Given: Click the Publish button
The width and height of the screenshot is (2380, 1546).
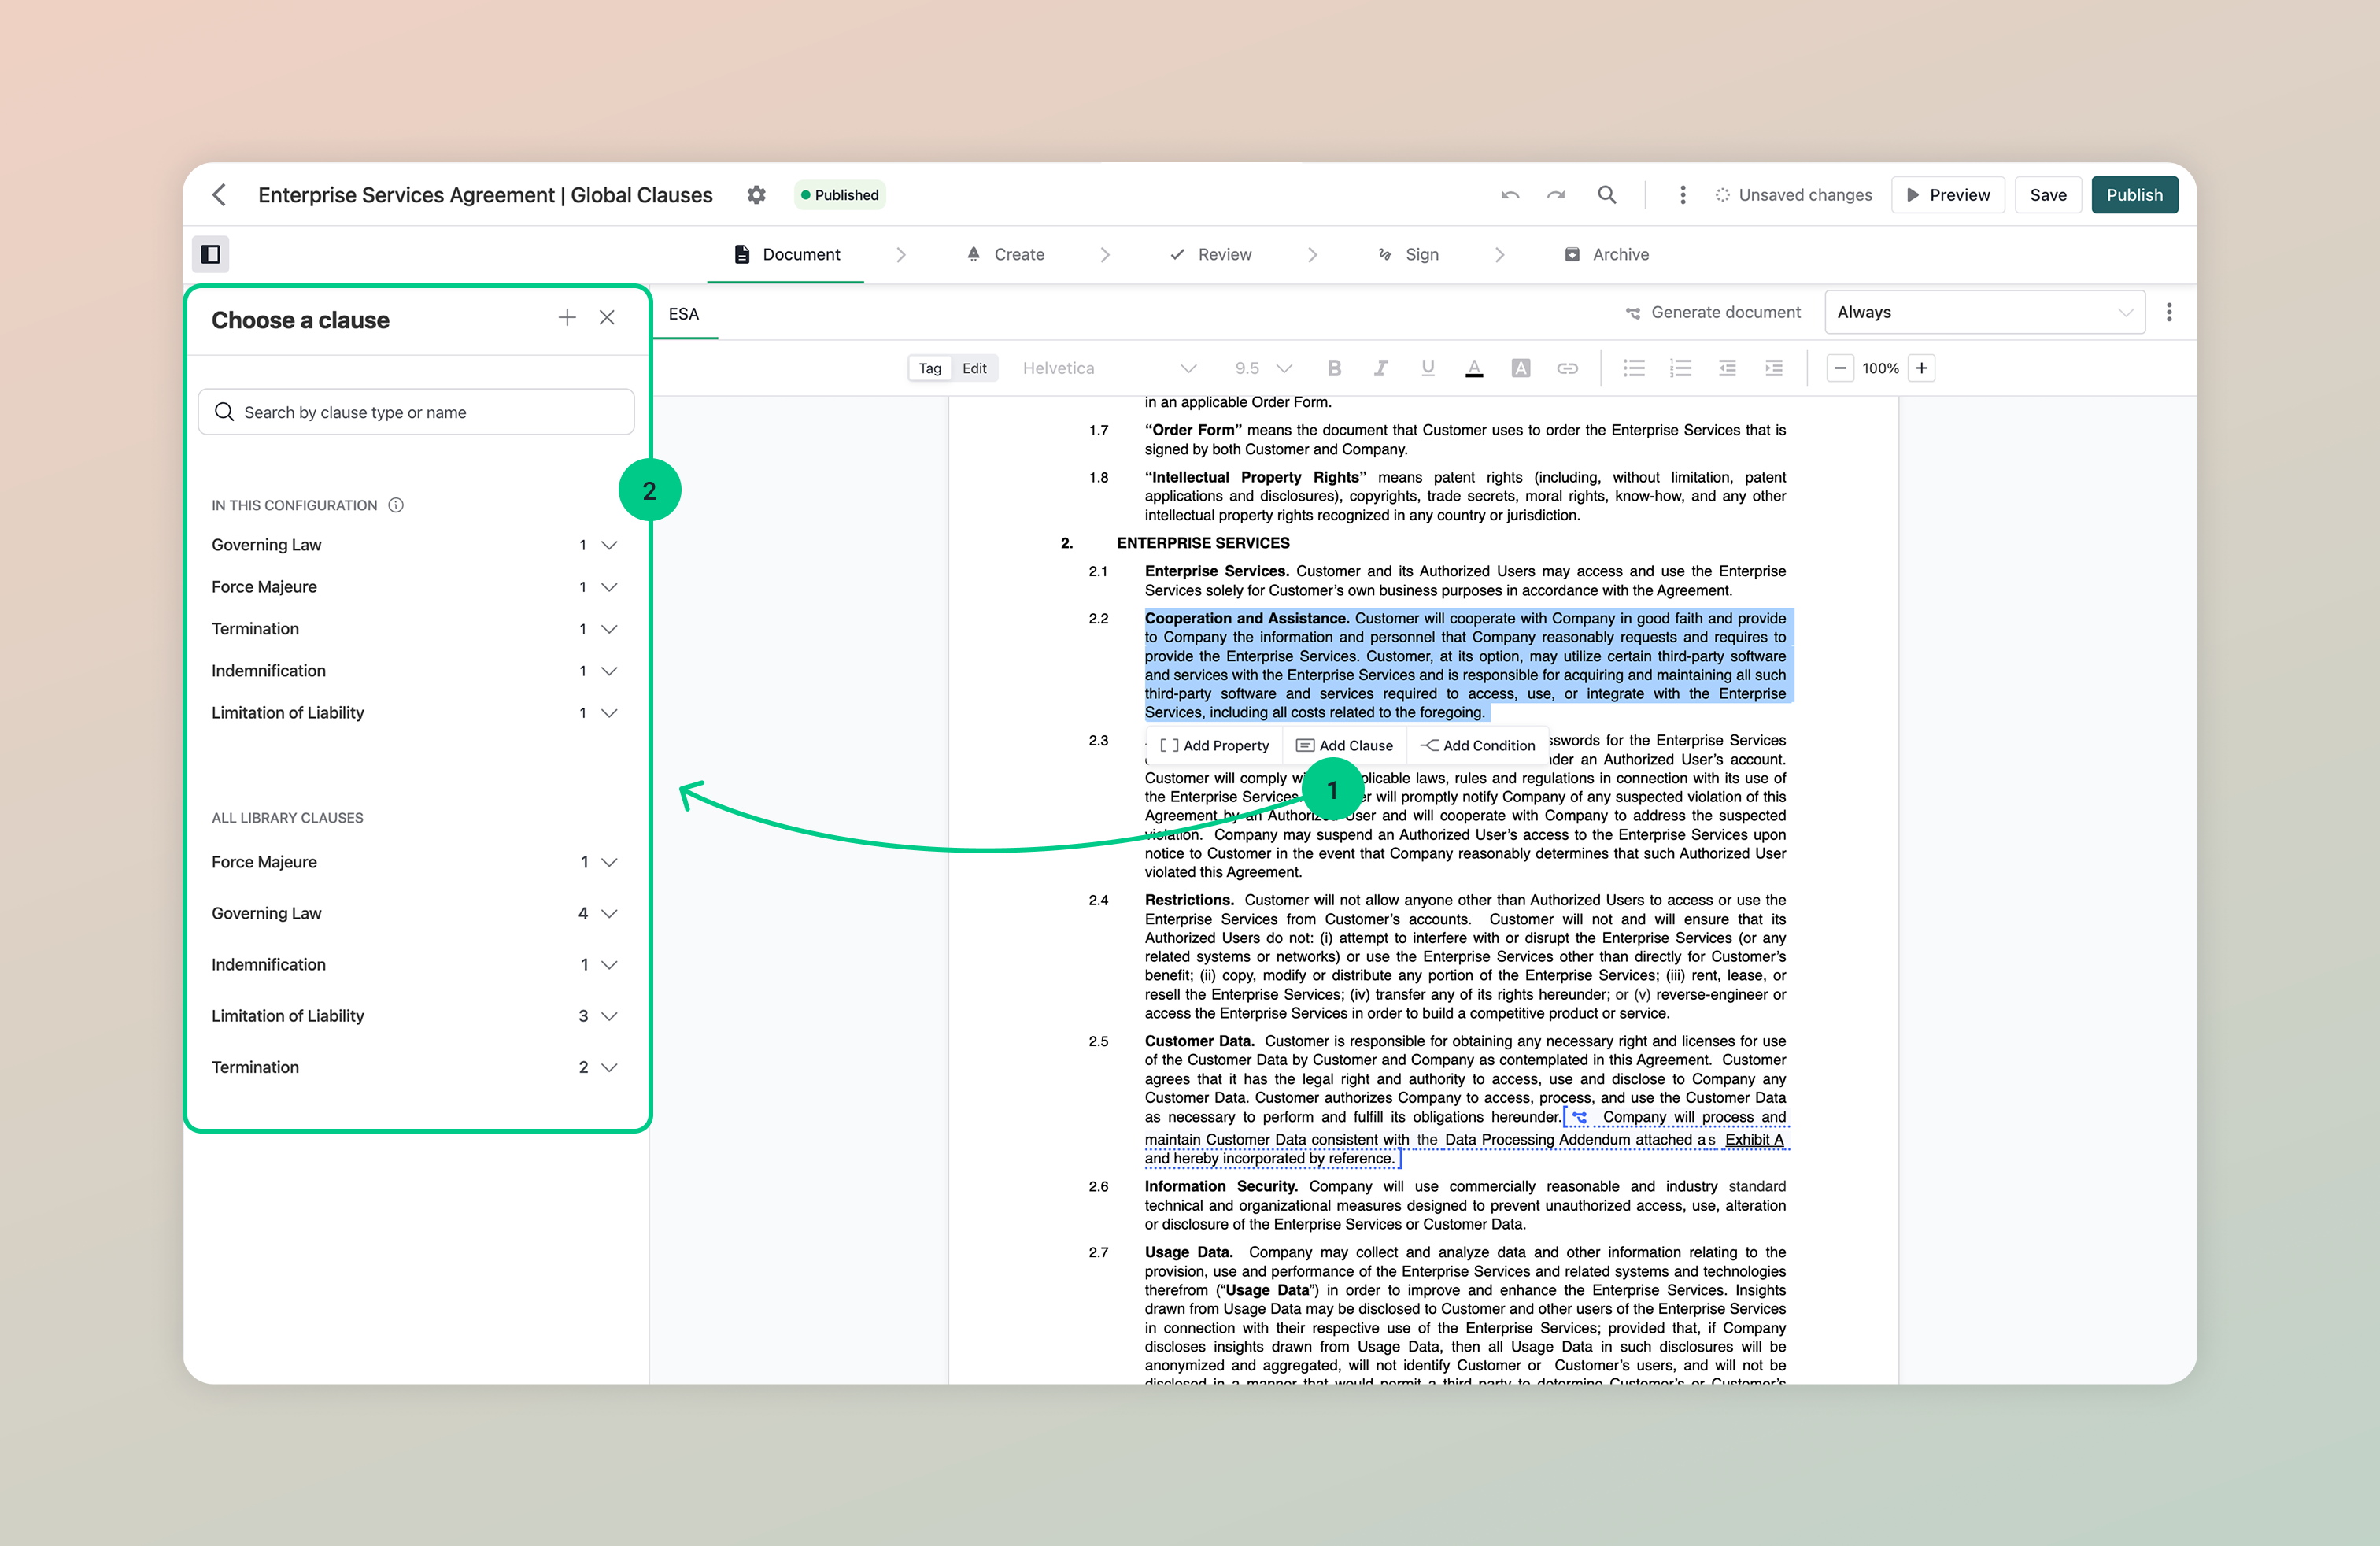Looking at the screenshot, I should pos(2134,195).
